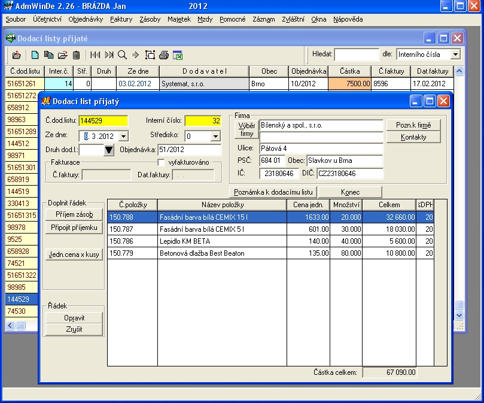Click the right arrow find-next icon
This screenshot has width=484, height=403.
[x=135, y=55]
